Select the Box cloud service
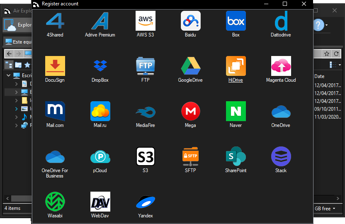Viewport: 345px width, 224px height. tap(236, 24)
